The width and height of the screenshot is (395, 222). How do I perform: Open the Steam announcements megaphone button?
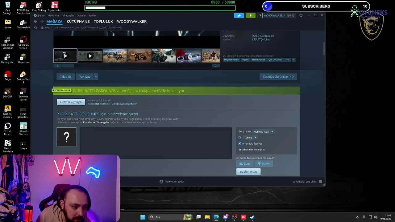(239, 15)
